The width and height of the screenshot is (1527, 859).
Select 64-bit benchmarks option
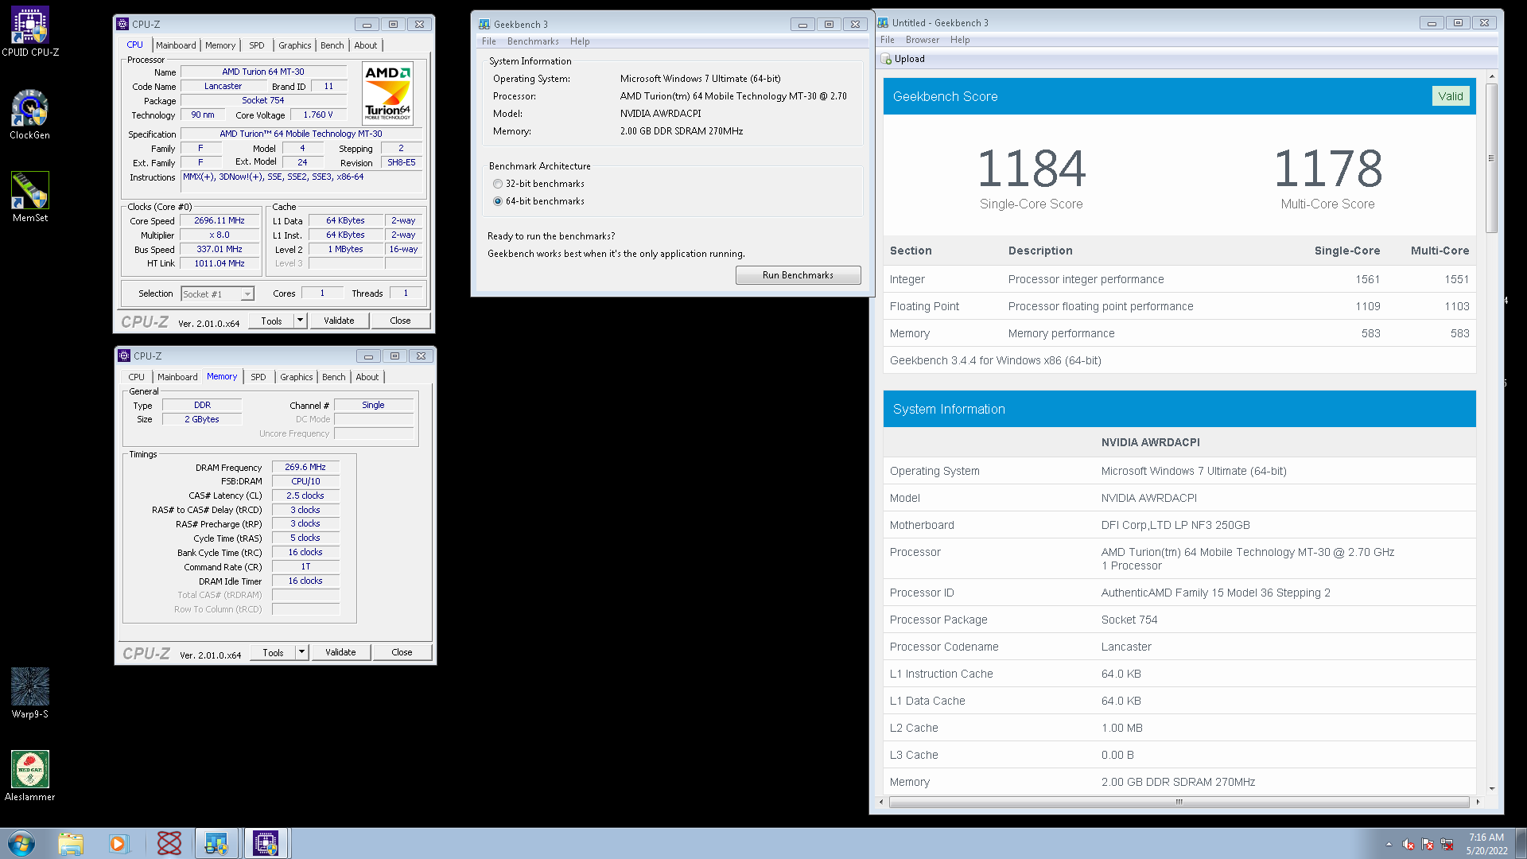point(498,201)
